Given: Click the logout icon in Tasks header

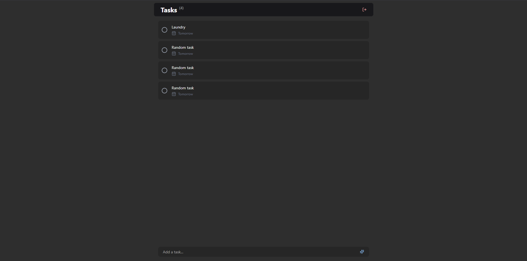Looking at the screenshot, I should [x=364, y=10].
